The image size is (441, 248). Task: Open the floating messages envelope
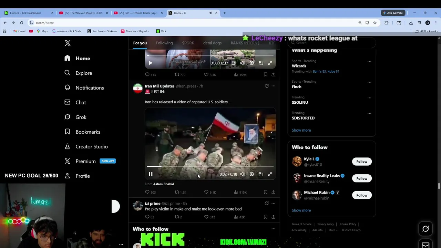coord(425,245)
